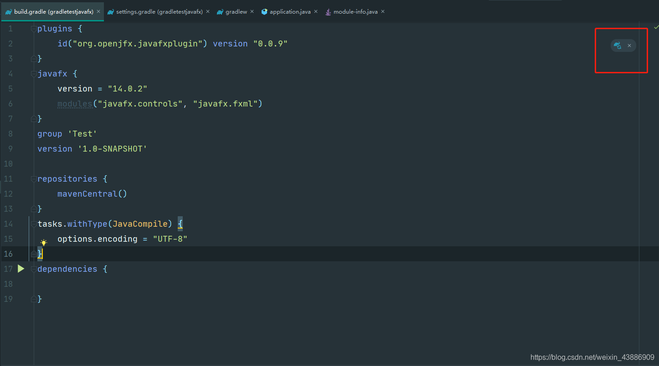Dismiss the floating Gradle reload popup
Image resolution: width=659 pixels, height=366 pixels.
629,46
